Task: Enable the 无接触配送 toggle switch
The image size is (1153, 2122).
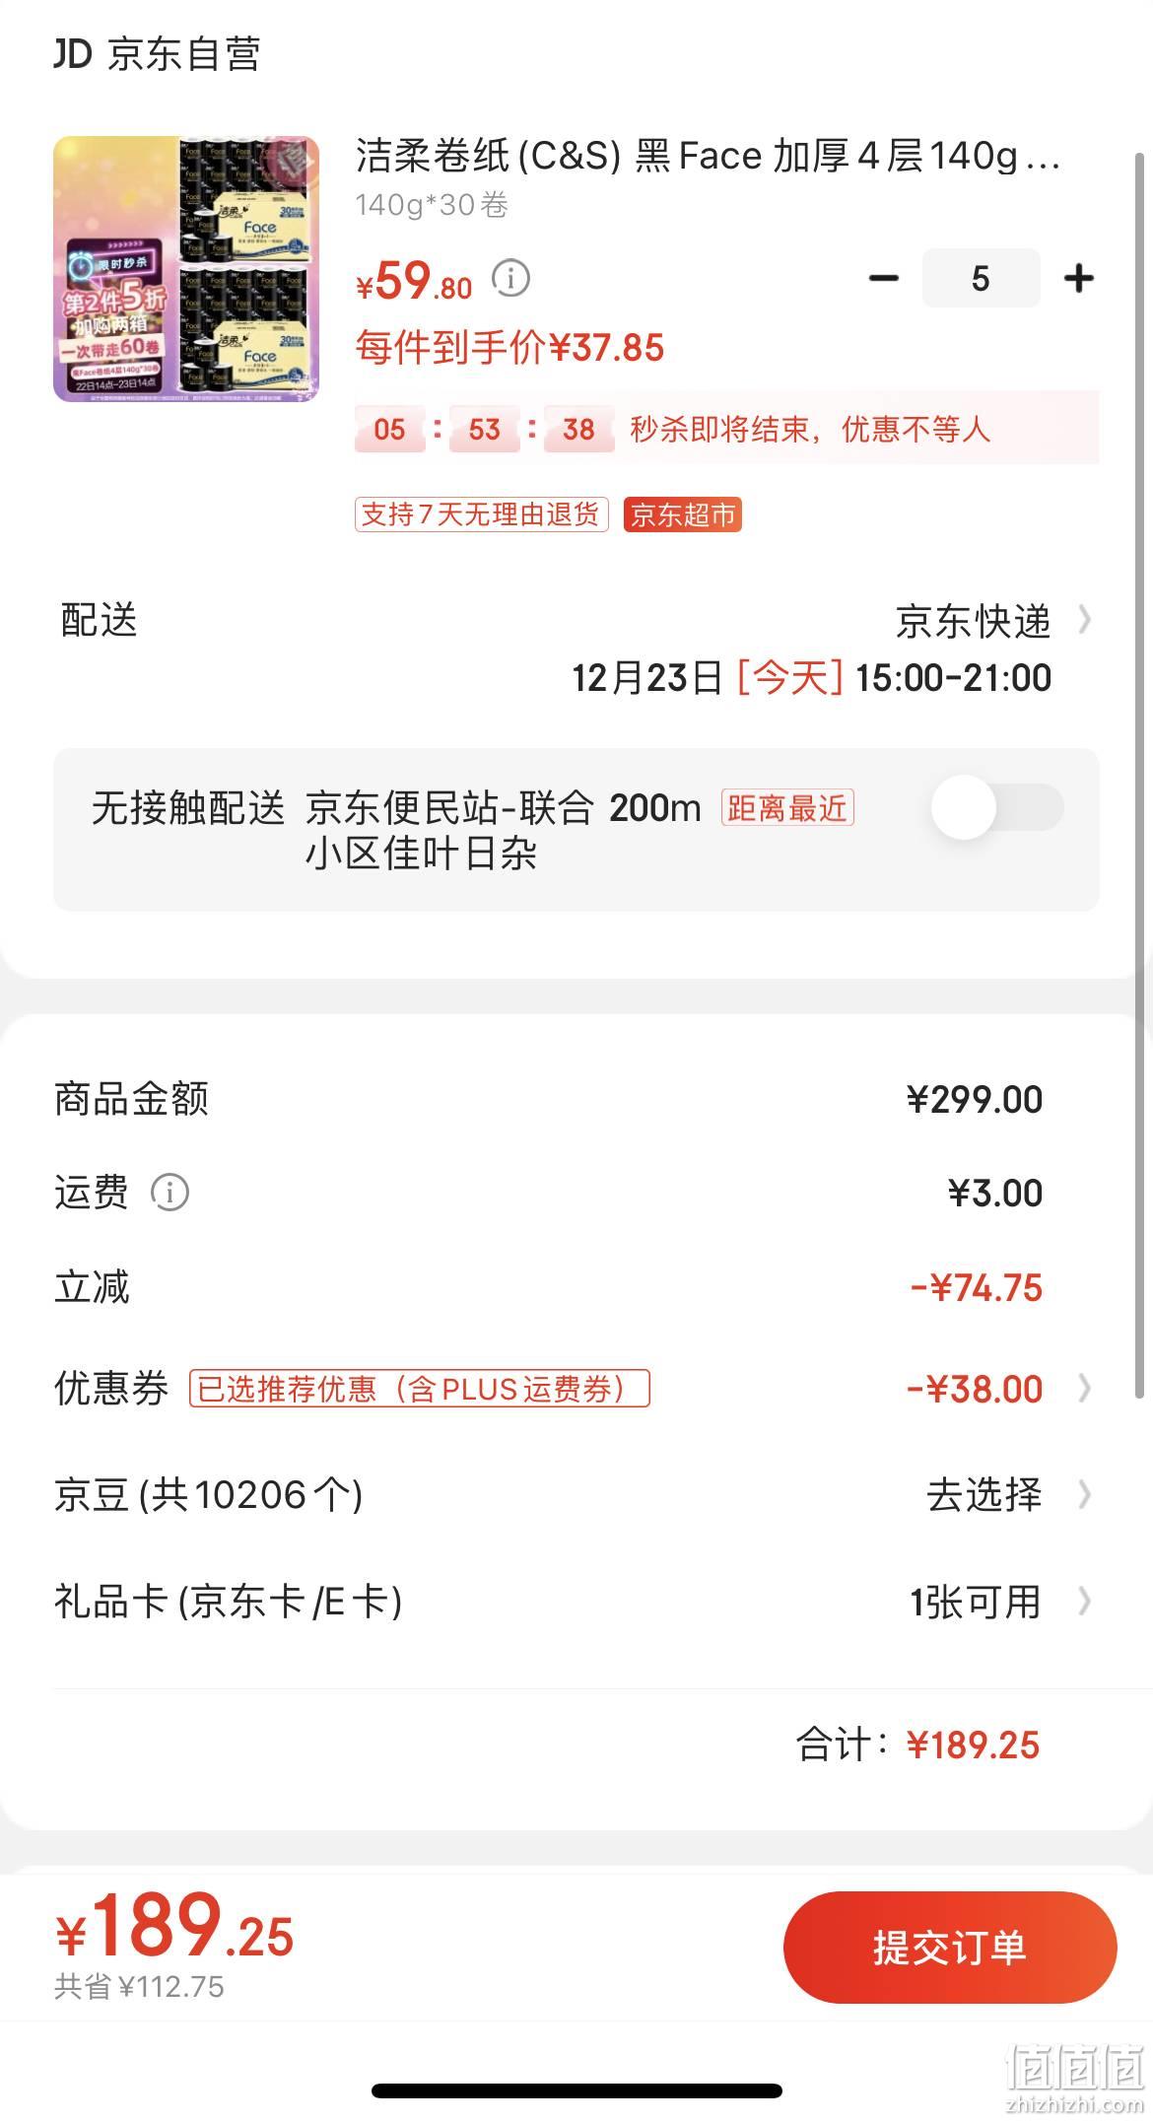Action: [997, 807]
